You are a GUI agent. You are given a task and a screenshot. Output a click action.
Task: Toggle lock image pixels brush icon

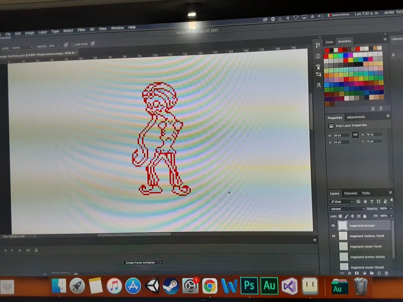coord(347,216)
